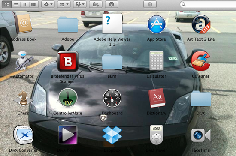Launch the Calculator icon
This screenshot has height=156, width=236.
click(157, 61)
